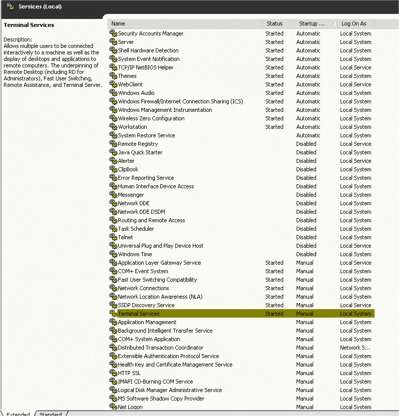Select the Error Reporting Service name
The height and width of the screenshot is (416, 399).
(146, 178)
